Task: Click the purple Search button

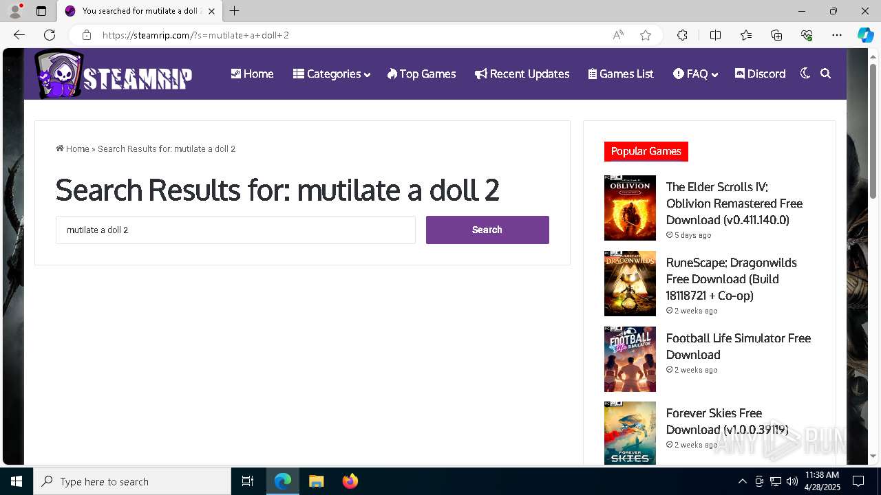Action: coord(487,230)
